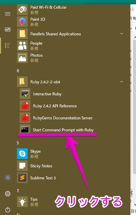
Task: Click the background window's scrollbar up arrow
Action: click(x=135, y=37)
